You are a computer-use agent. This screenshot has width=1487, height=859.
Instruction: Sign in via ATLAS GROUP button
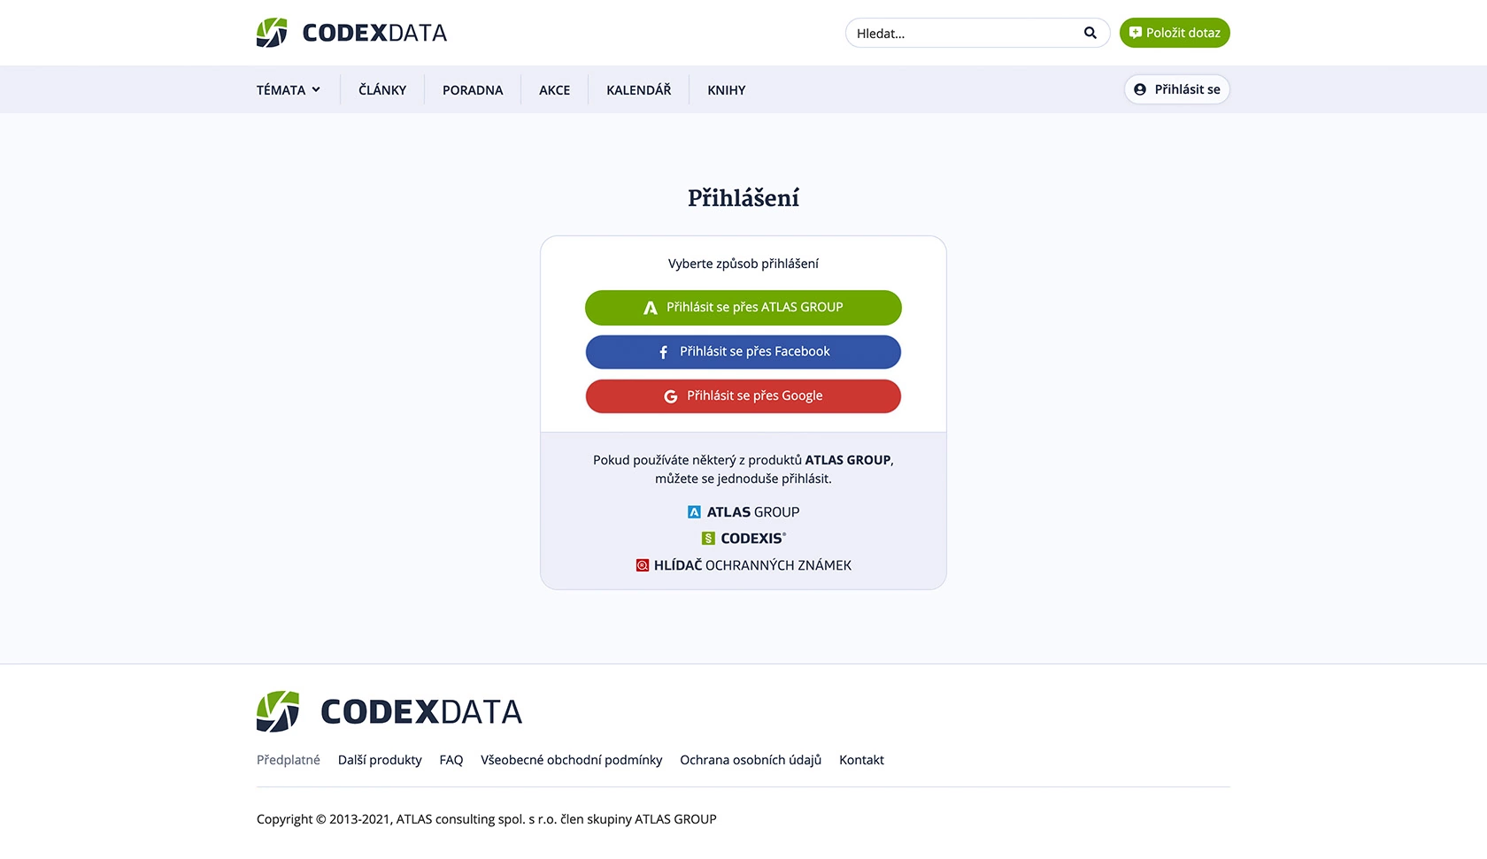[x=743, y=308]
